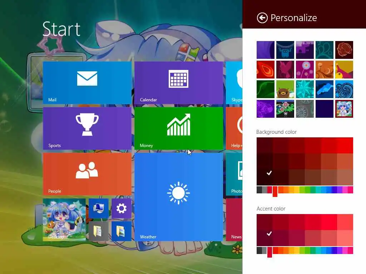The width and height of the screenshot is (366, 274).
Task: Choose the purple castle background pattern
Action: tap(305, 50)
